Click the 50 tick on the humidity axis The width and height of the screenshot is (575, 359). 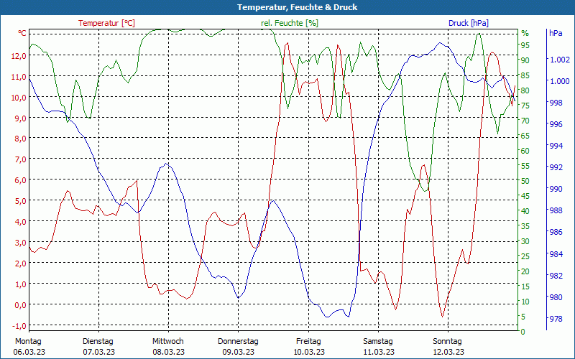tap(525, 181)
